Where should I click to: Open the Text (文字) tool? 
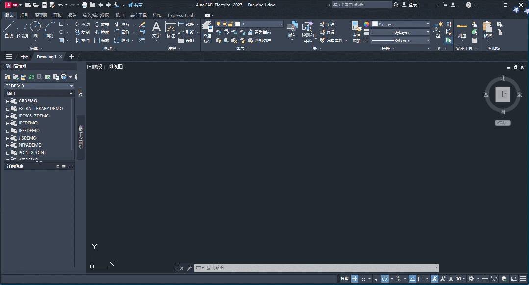pyautogui.click(x=156, y=30)
